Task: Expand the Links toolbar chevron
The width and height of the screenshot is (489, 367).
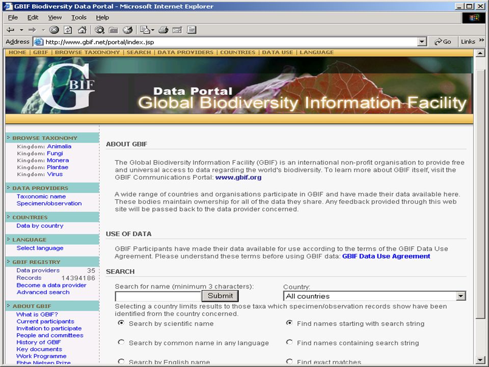Action: tap(481, 40)
